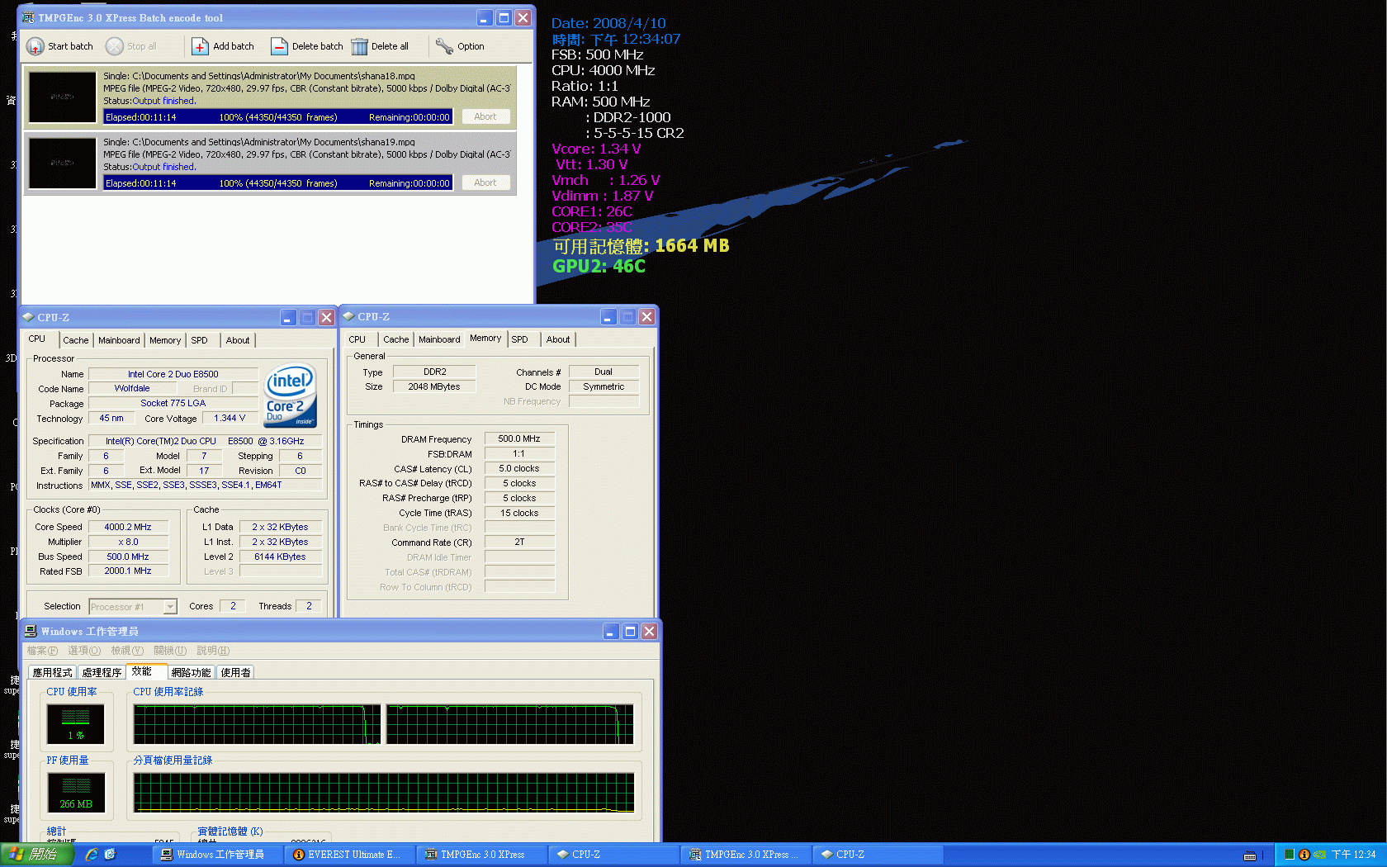Screen dimensions: 1387x867
Task: Minimize the TMPGEnc Batch encode window
Action: click(x=485, y=17)
